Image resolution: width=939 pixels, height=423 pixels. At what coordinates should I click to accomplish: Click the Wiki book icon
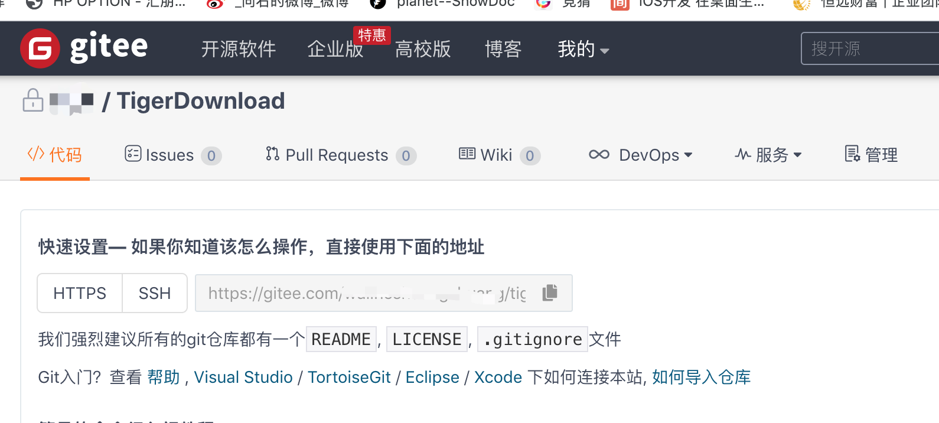click(x=467, y=154)
